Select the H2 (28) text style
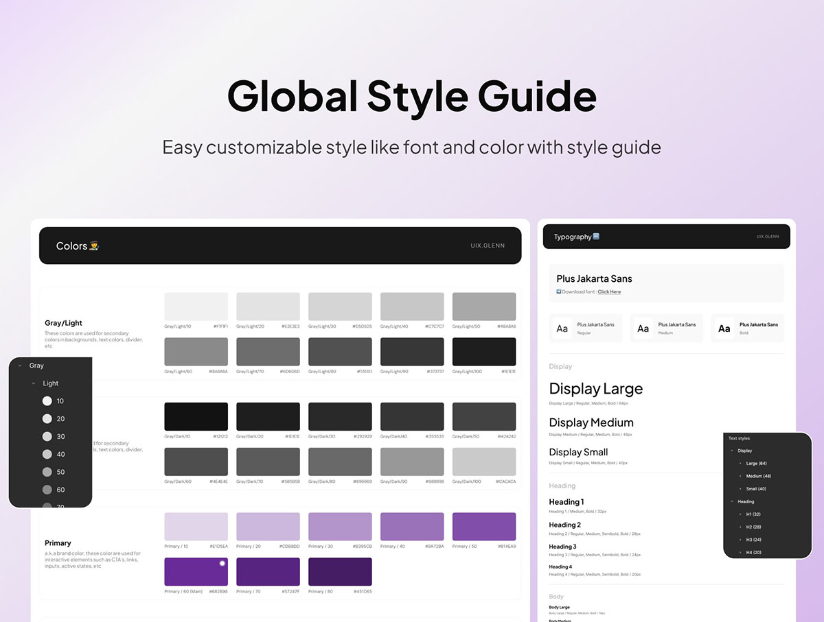This screenshot has height=622, width=824. click(753, 527)
